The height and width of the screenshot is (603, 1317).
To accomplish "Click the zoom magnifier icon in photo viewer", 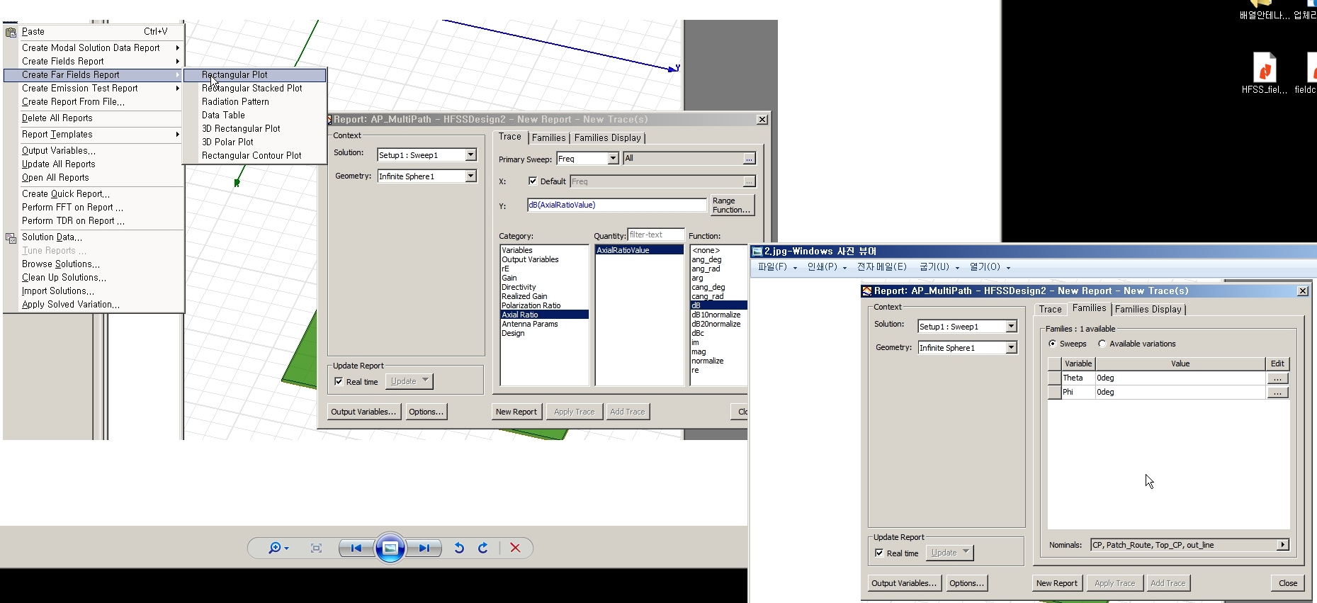I will [x=275, y=548].
